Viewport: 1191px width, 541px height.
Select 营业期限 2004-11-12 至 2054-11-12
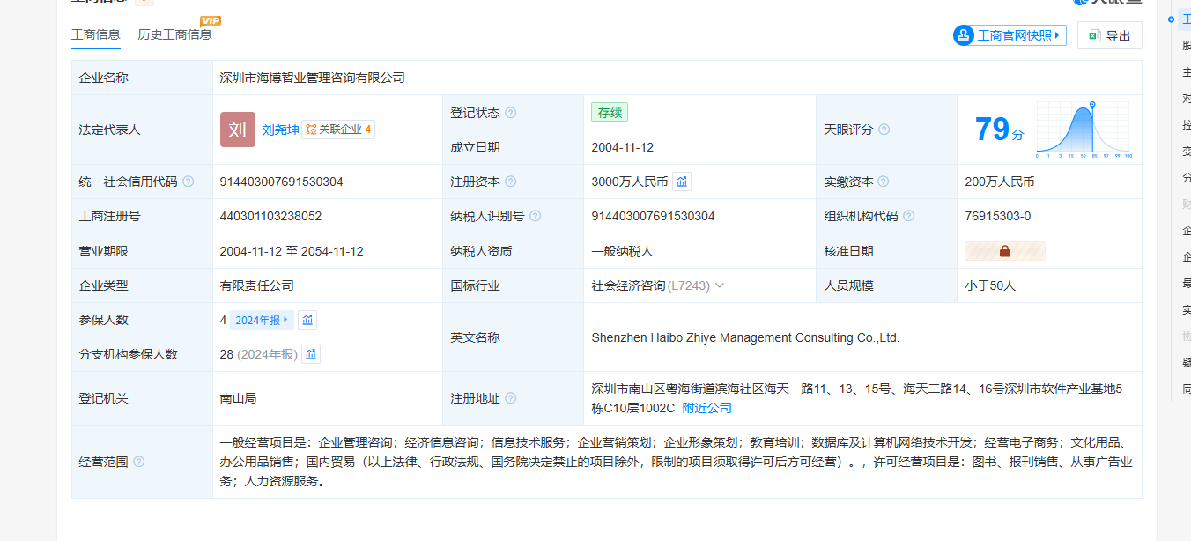292,251
